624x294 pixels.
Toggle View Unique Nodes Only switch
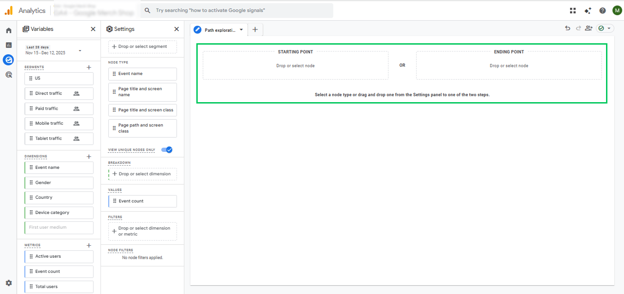tap(166, 150)
